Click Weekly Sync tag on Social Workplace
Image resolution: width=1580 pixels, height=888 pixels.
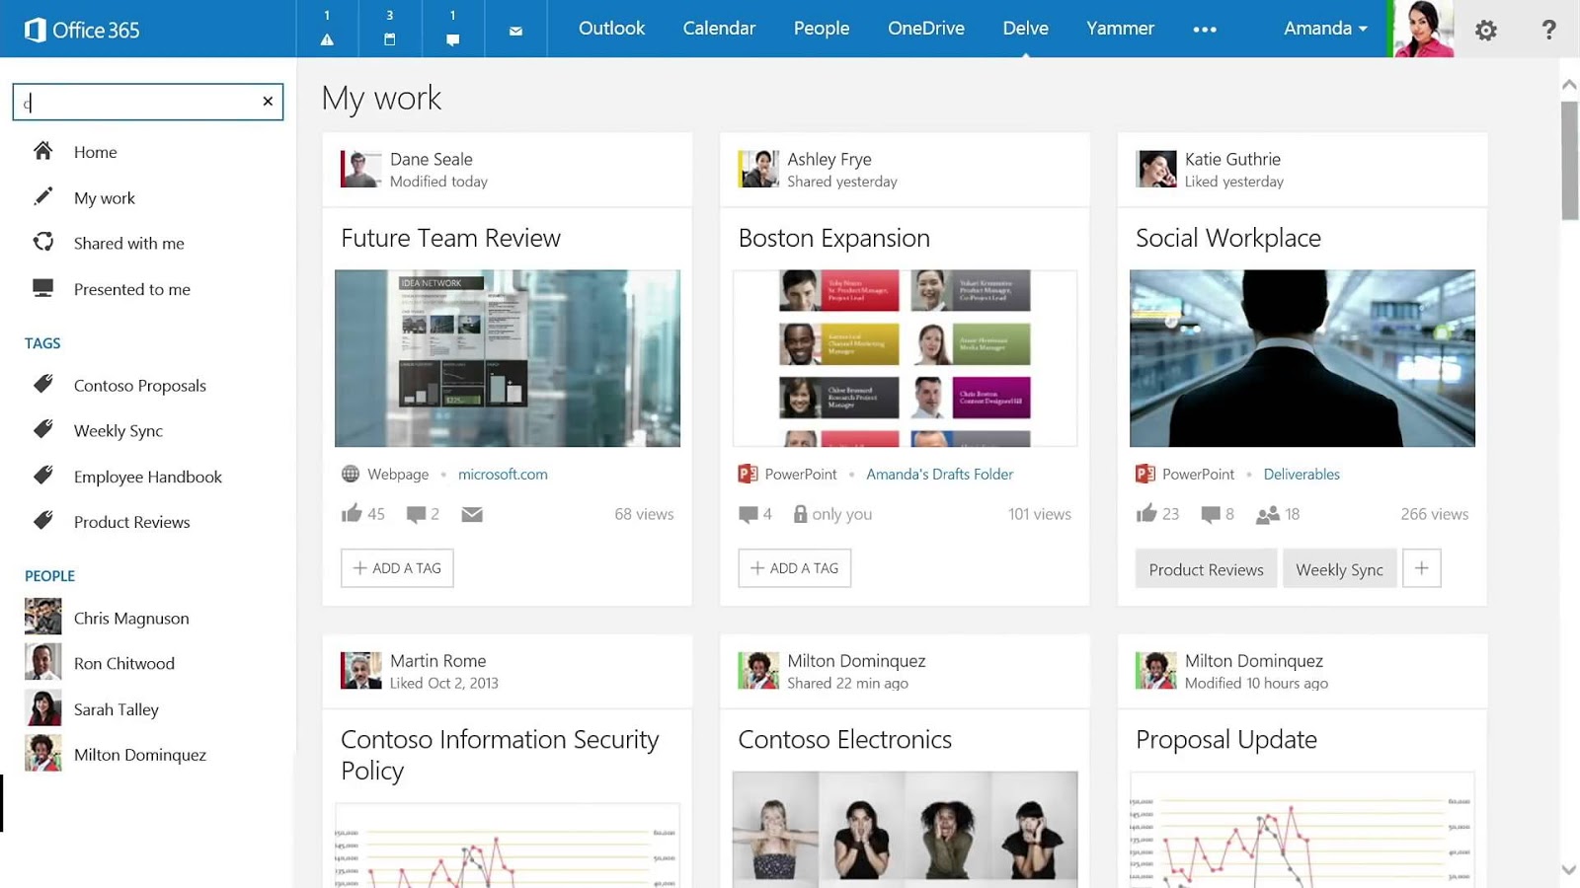click(1339, 569)
